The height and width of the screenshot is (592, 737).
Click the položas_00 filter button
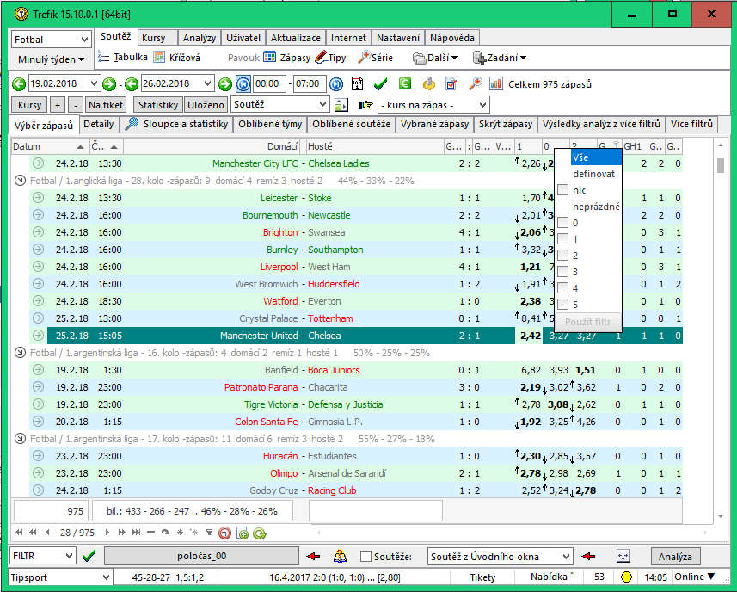coord(201,556)
